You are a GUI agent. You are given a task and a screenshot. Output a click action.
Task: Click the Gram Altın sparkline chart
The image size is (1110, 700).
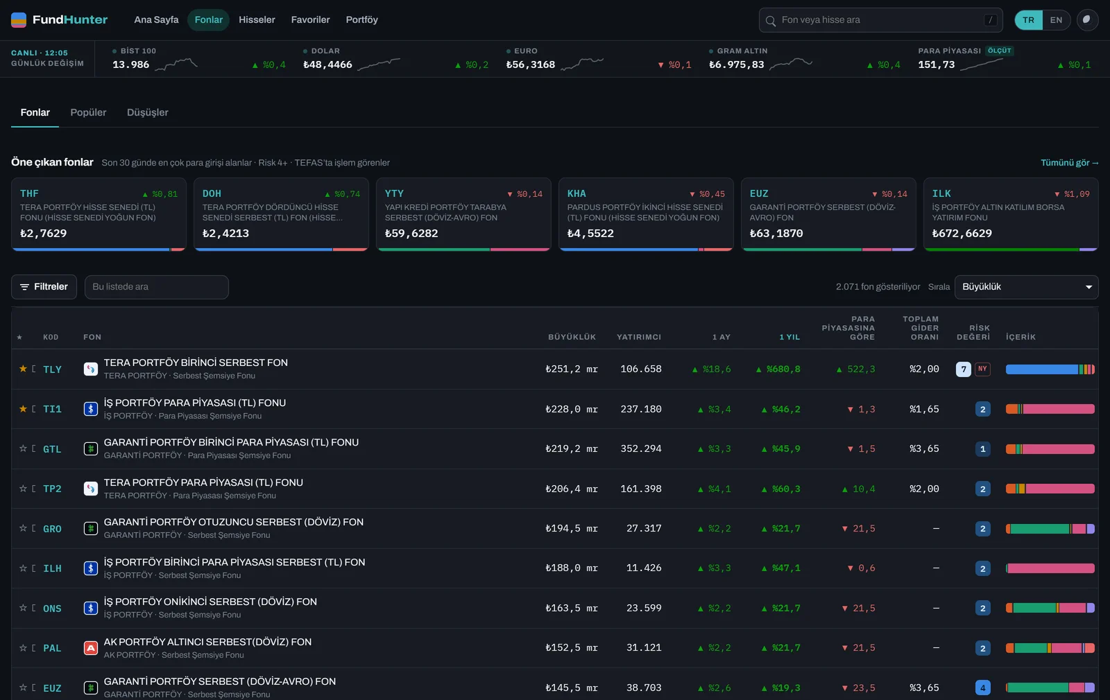click(x=791, y=64)
